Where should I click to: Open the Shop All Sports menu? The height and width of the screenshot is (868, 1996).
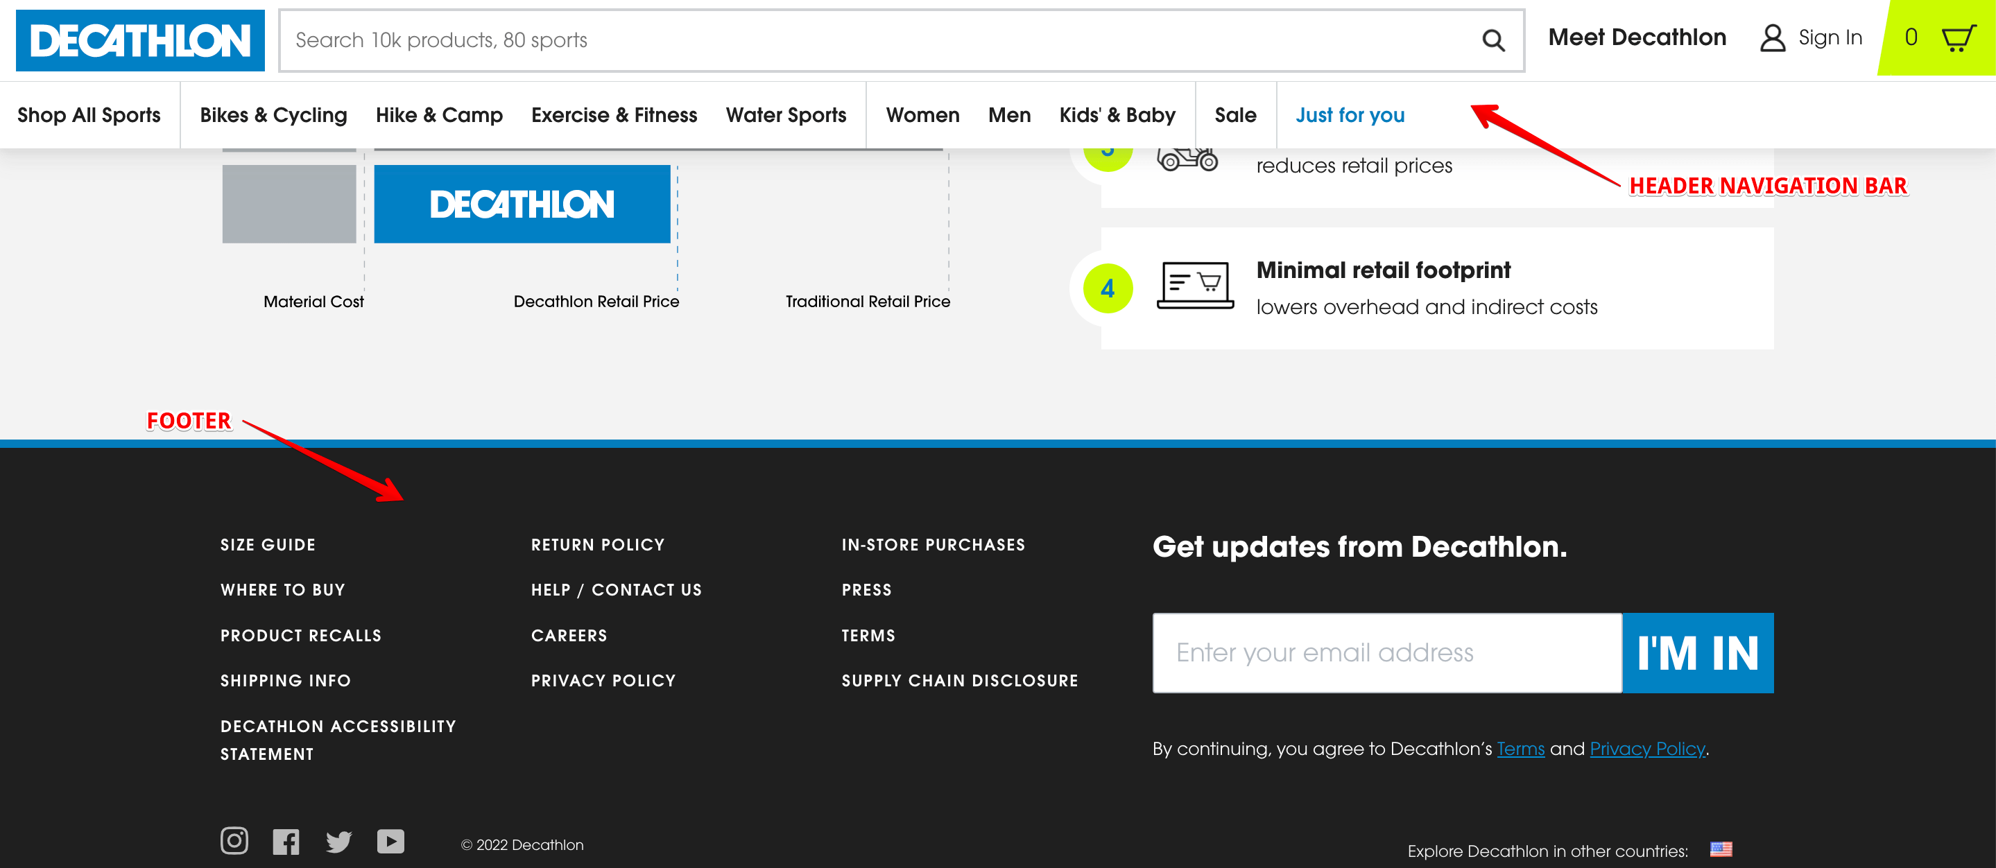coord(89,115)
